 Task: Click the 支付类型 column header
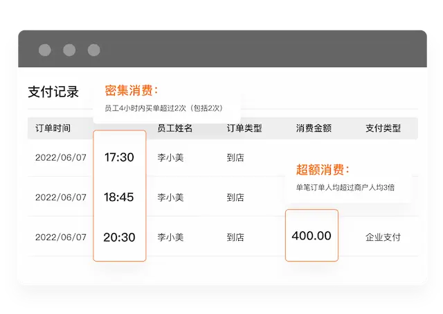383,128
